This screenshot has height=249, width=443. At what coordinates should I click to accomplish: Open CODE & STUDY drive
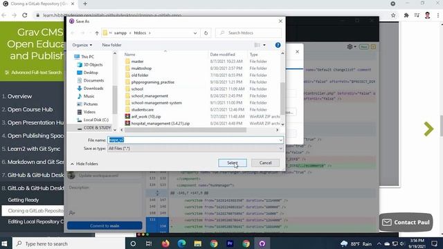coord(97,128)
